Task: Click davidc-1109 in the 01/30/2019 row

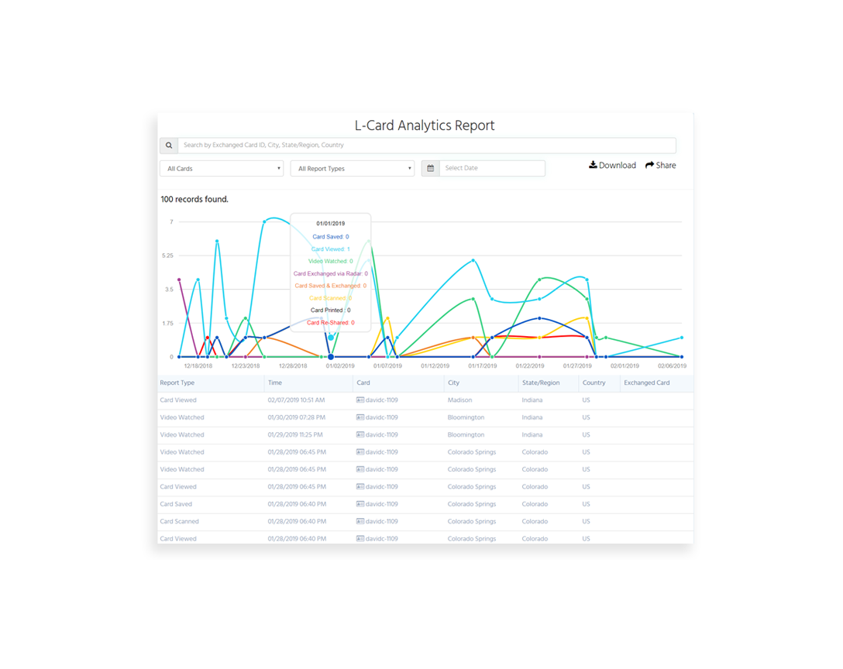Action: (382, 417)
